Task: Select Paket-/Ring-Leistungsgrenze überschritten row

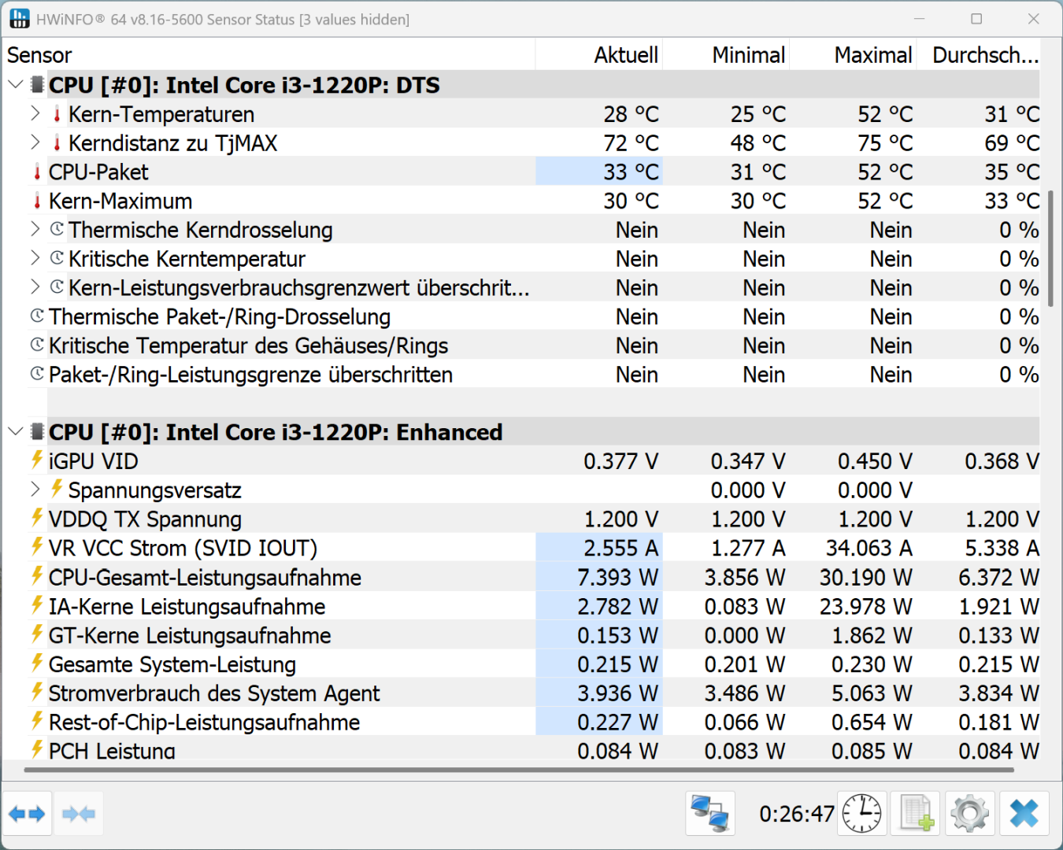Action: tap(534, 375)
